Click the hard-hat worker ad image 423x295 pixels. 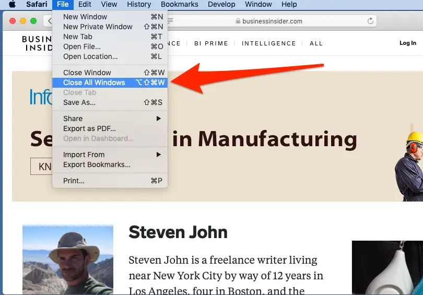[409, 167]
